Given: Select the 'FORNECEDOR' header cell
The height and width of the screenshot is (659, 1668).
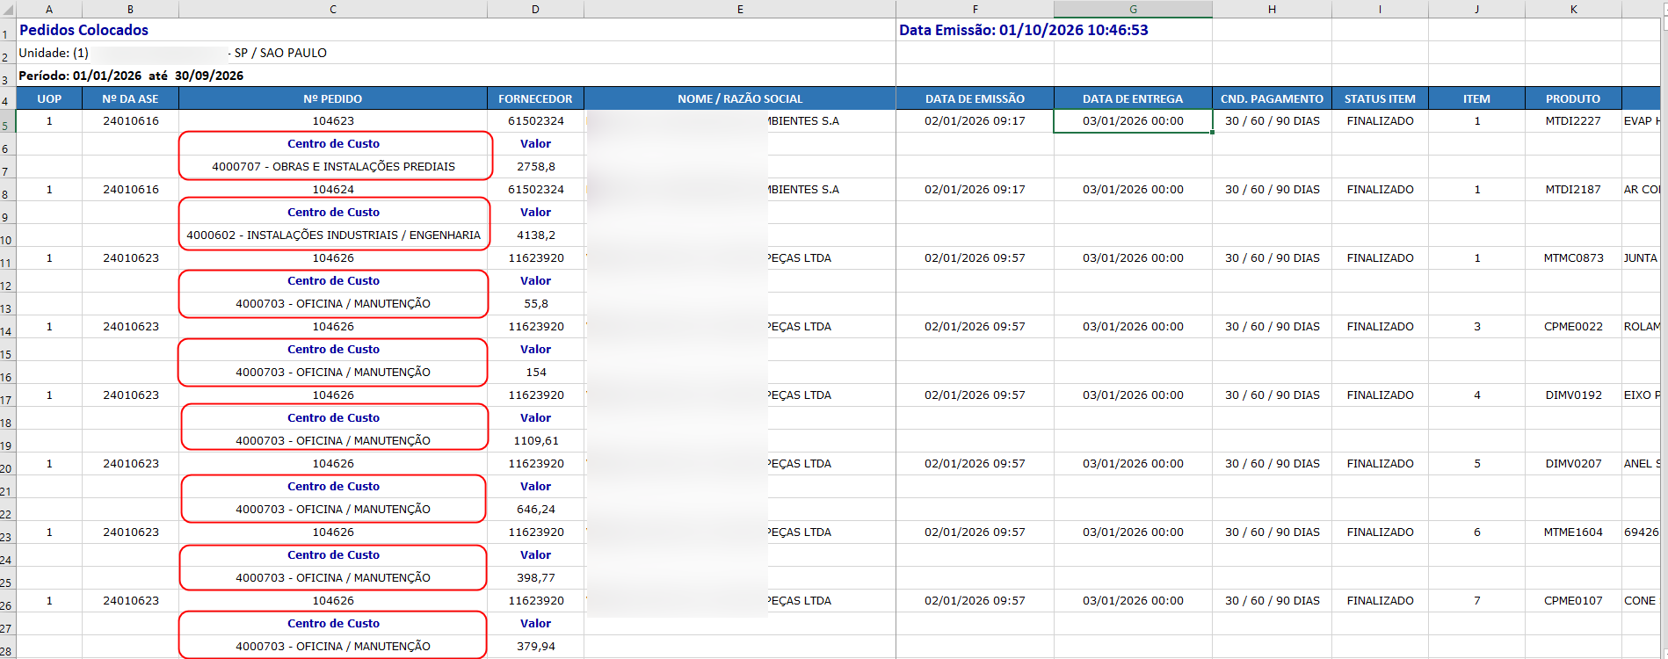Looking at the screenshot, I should pos(535,98).
